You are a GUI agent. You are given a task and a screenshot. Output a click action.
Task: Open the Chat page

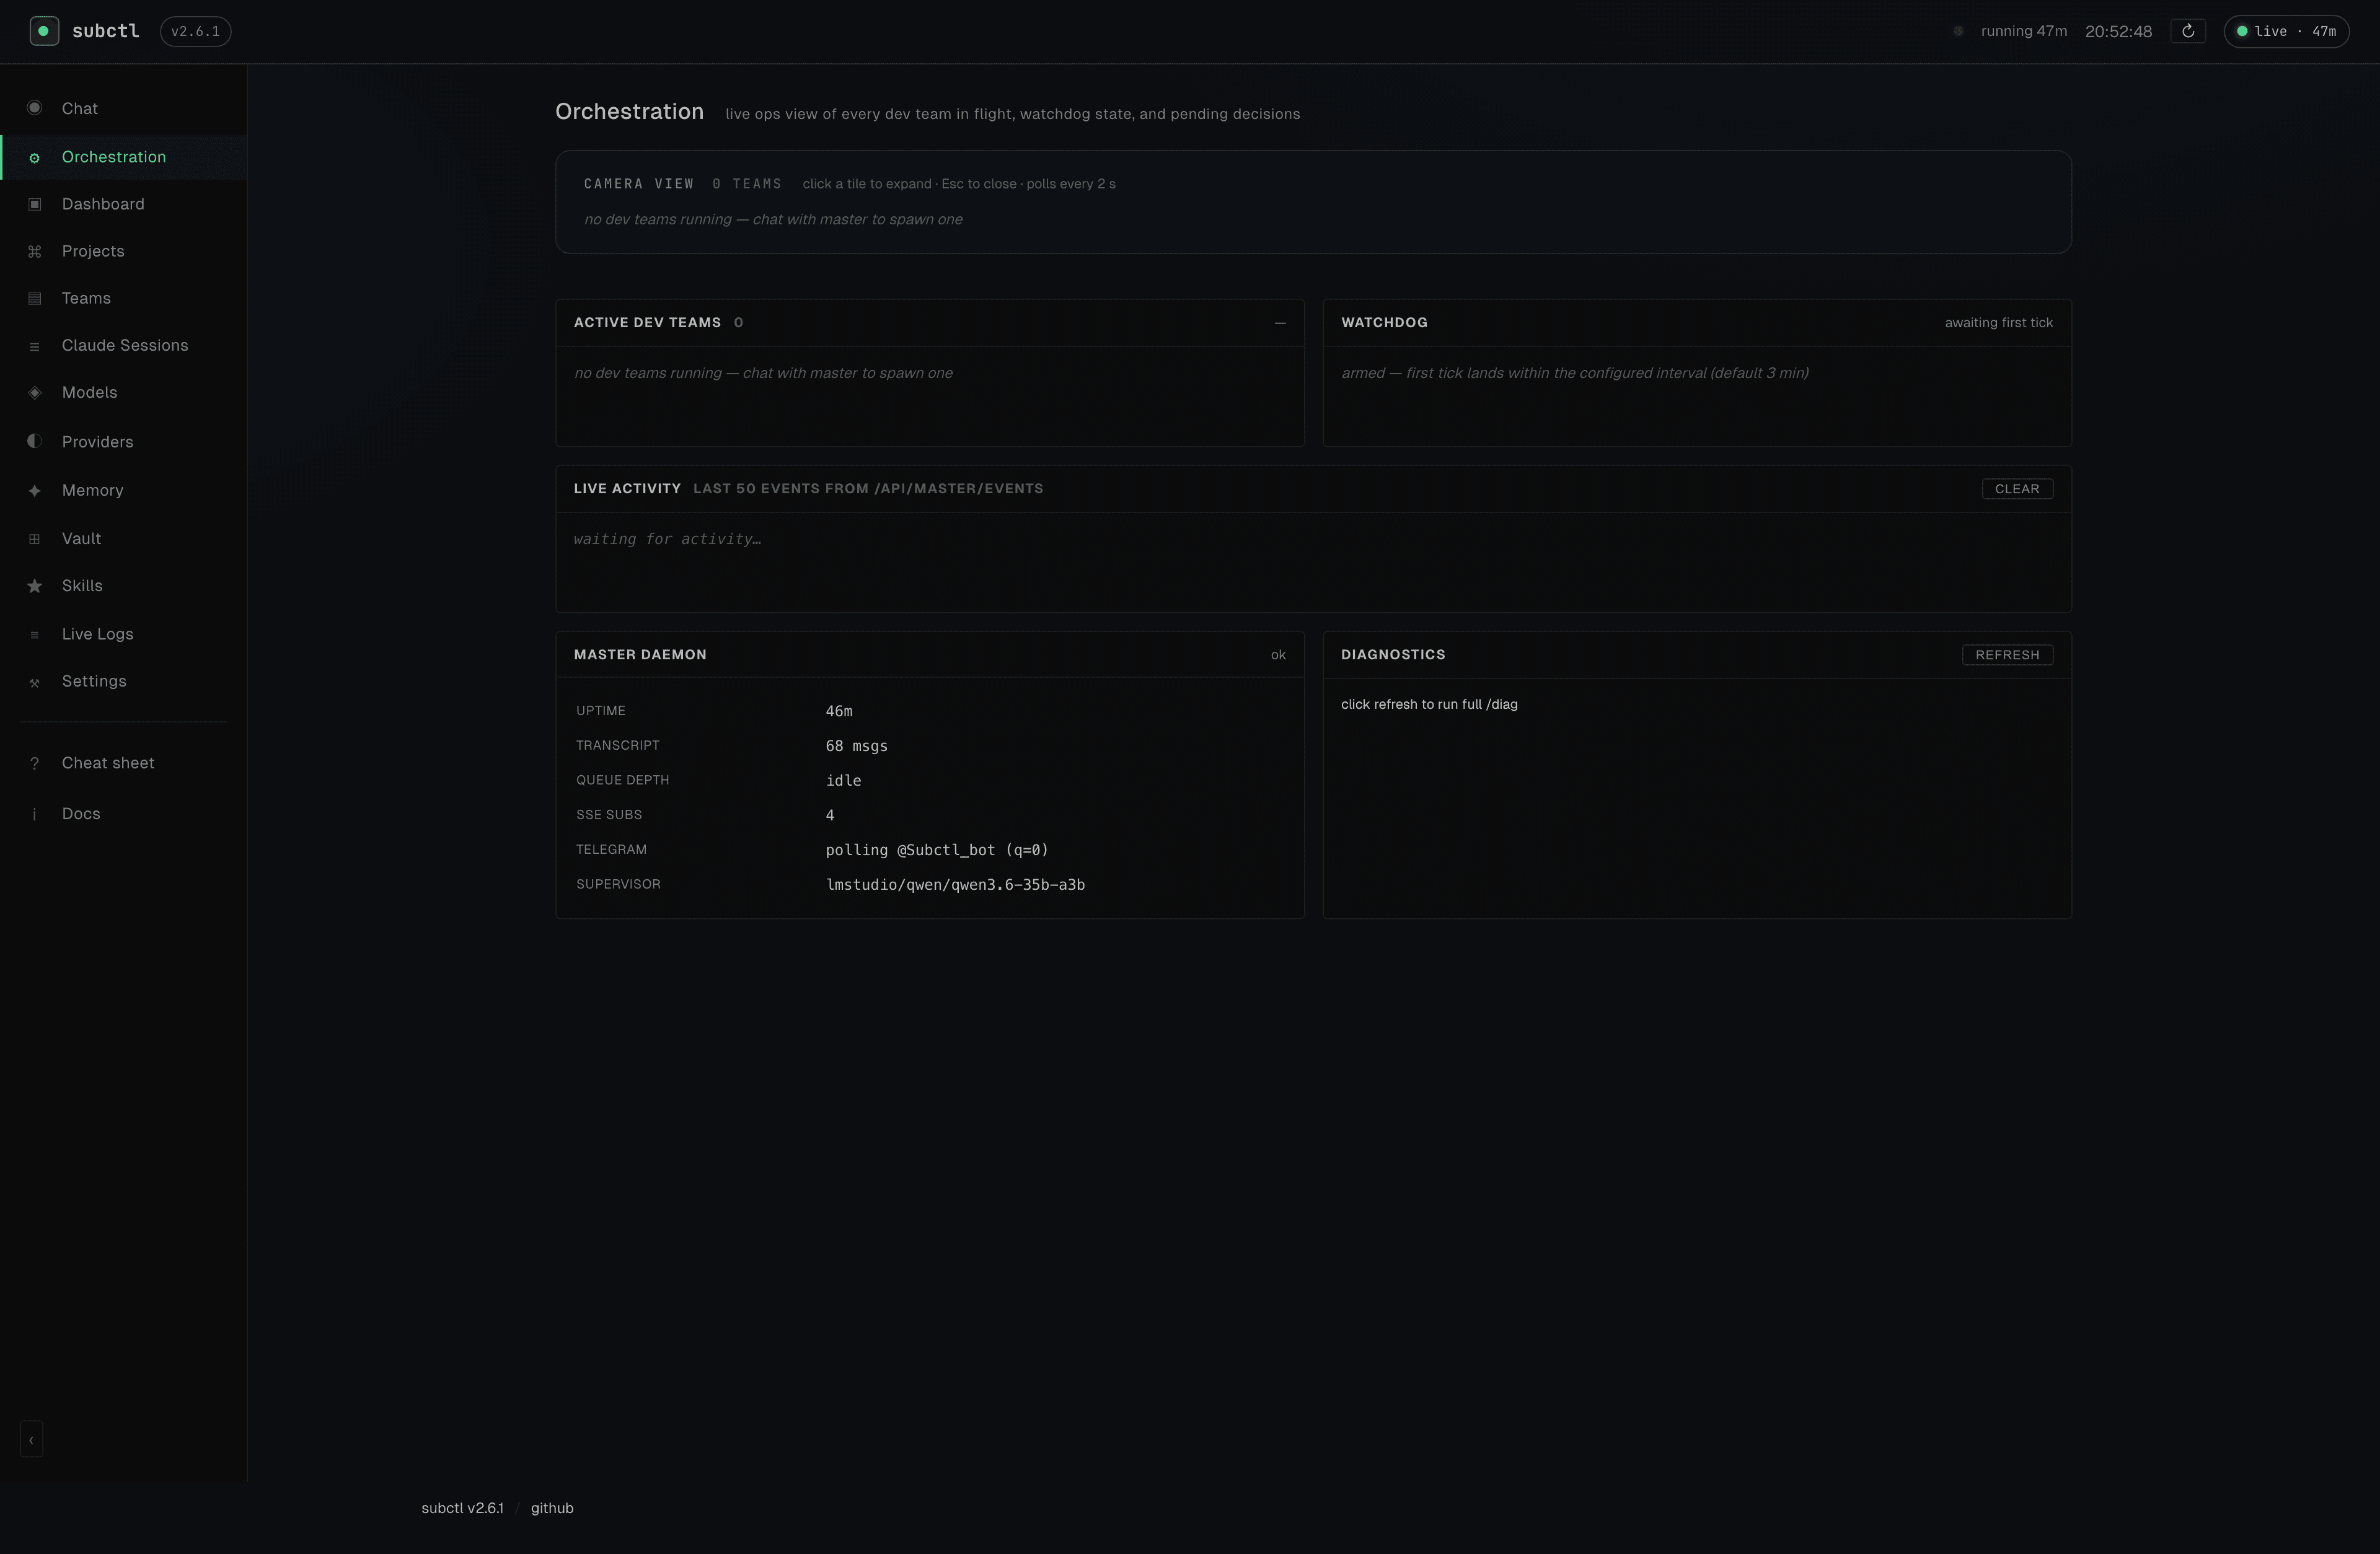[x=123, y=108]
